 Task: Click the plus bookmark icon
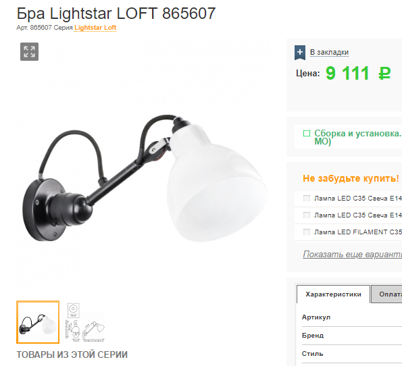(x=300, y=53)
